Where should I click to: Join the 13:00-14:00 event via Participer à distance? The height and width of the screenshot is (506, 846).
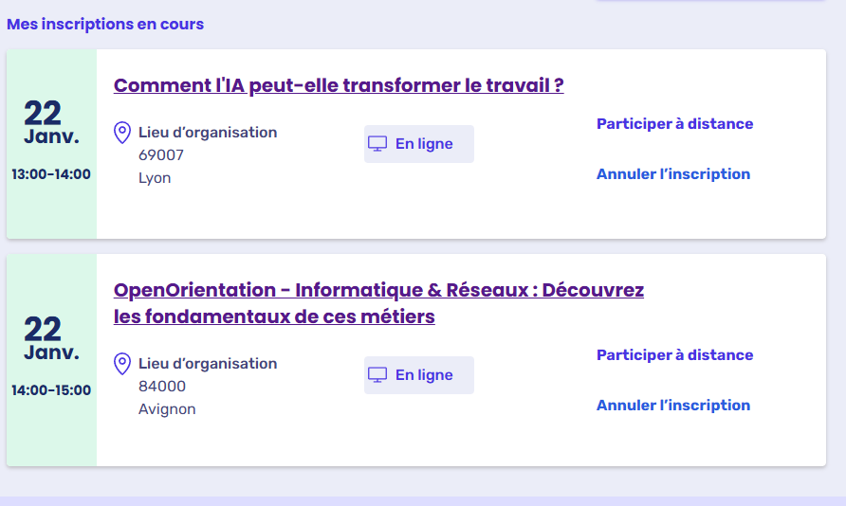(x=674, y=124)
